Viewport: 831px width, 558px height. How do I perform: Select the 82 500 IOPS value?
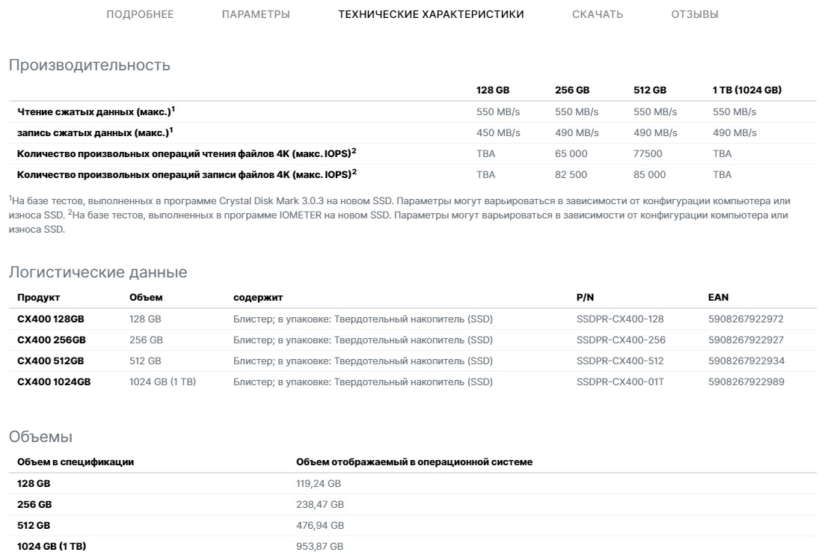coord(571,175)
